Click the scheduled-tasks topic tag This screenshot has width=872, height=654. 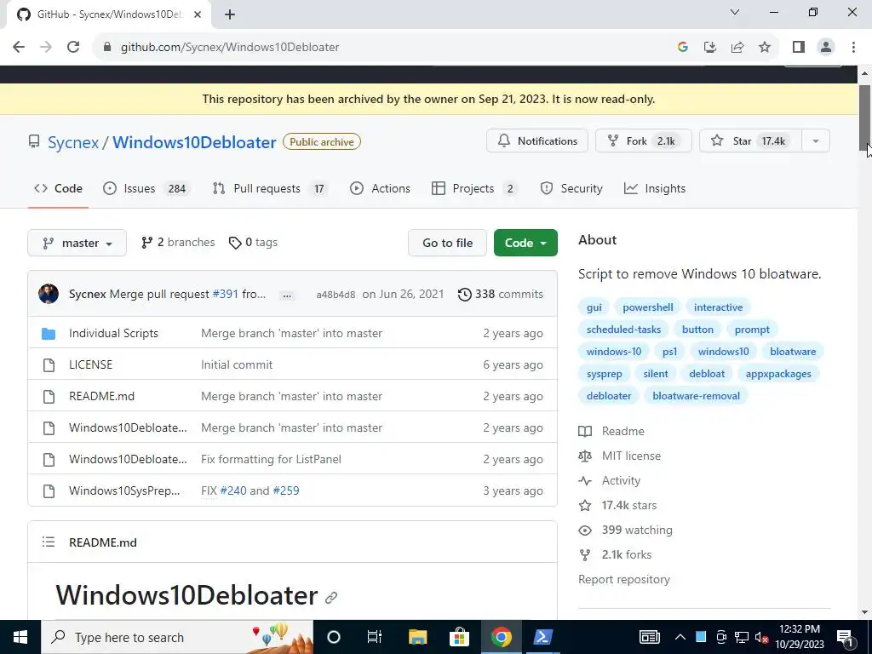(623, 330)
